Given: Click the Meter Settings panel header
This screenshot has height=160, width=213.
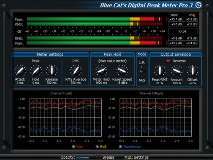Looking at the screenshot, I should tap(50, 54).
